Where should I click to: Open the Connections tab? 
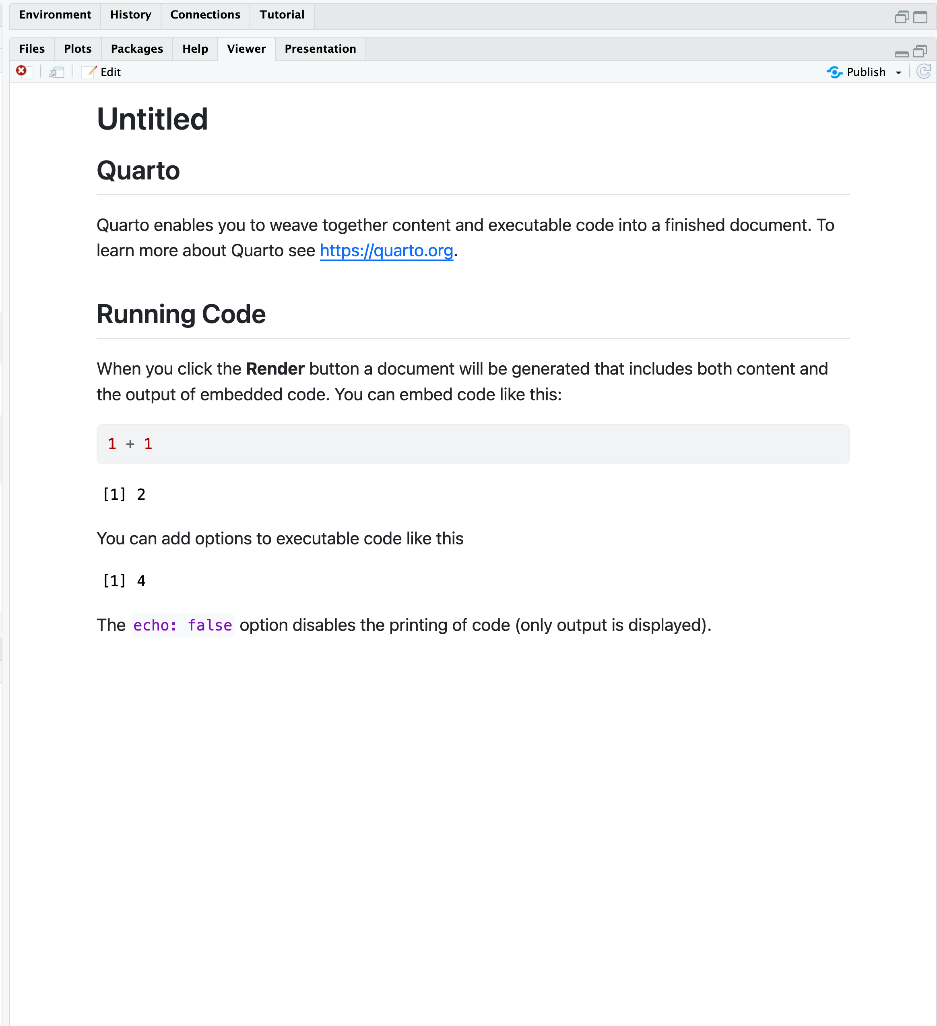[x=205, y=15]
